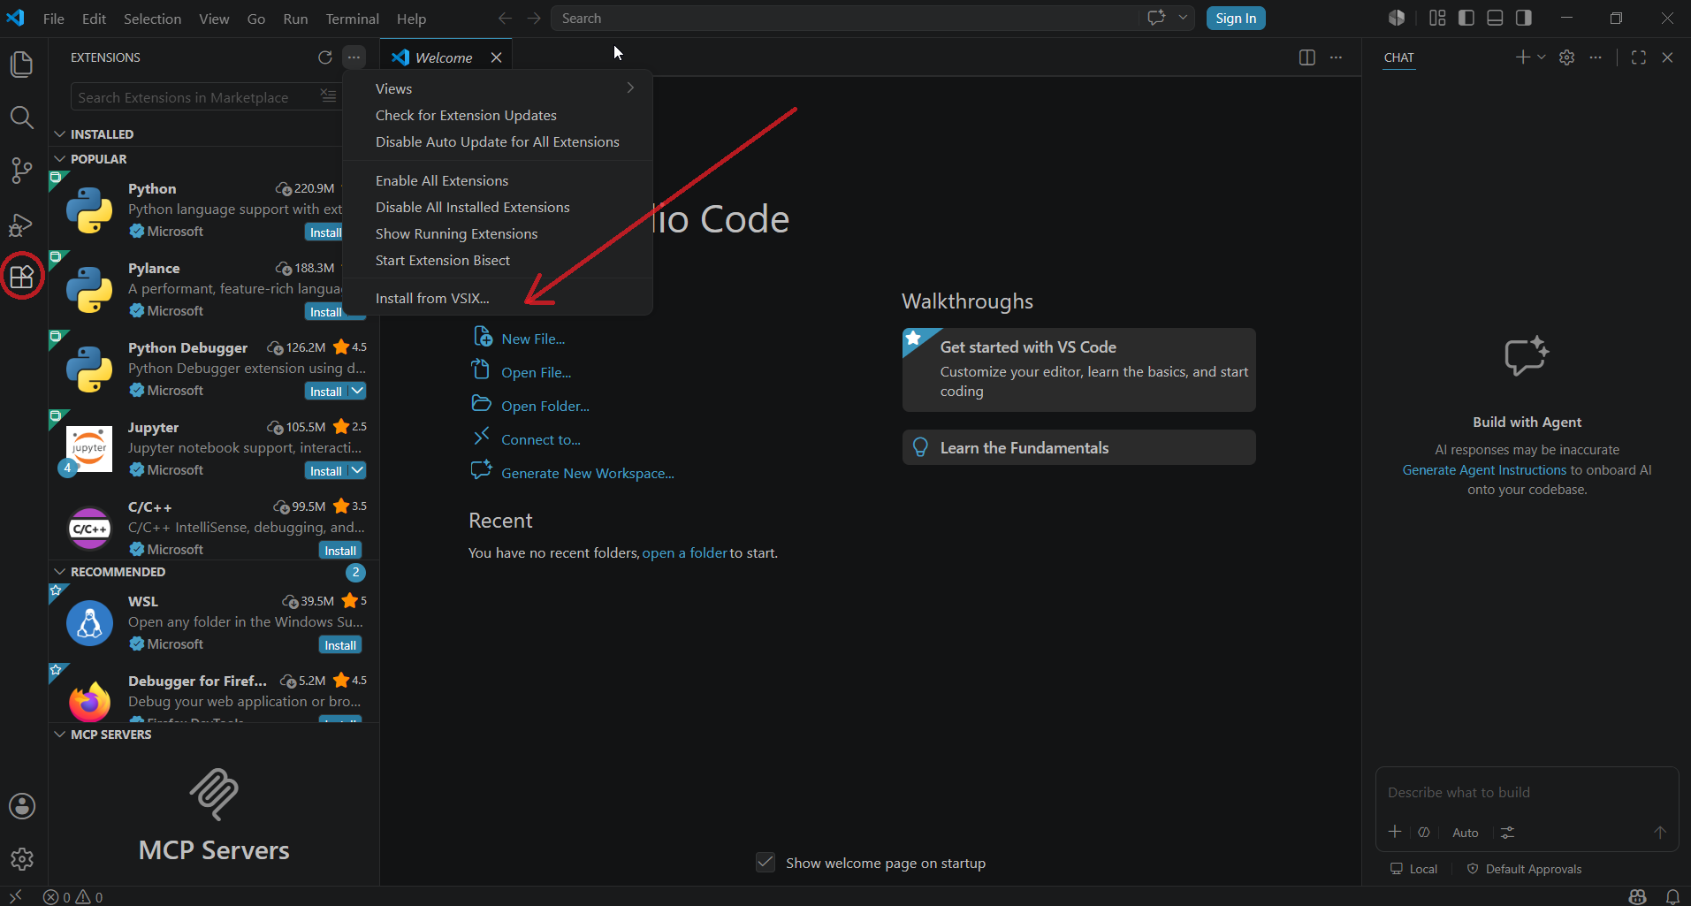Select Show Running Extensions
This screenshot has height=906, width=1691.
[498, 233]
